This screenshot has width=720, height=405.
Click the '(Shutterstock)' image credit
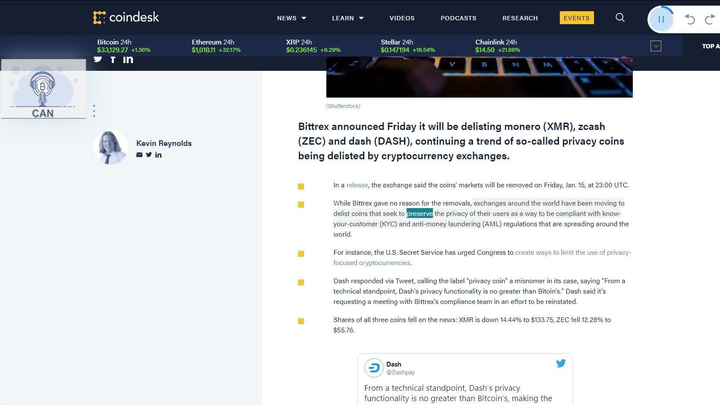(343, 106)
